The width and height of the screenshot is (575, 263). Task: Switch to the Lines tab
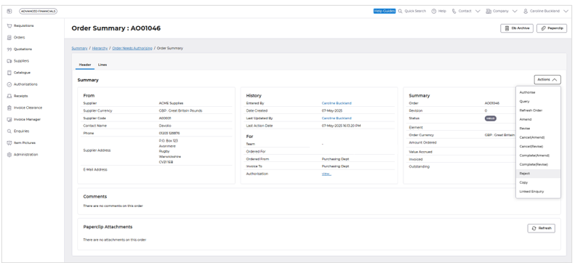click(102, 65)
